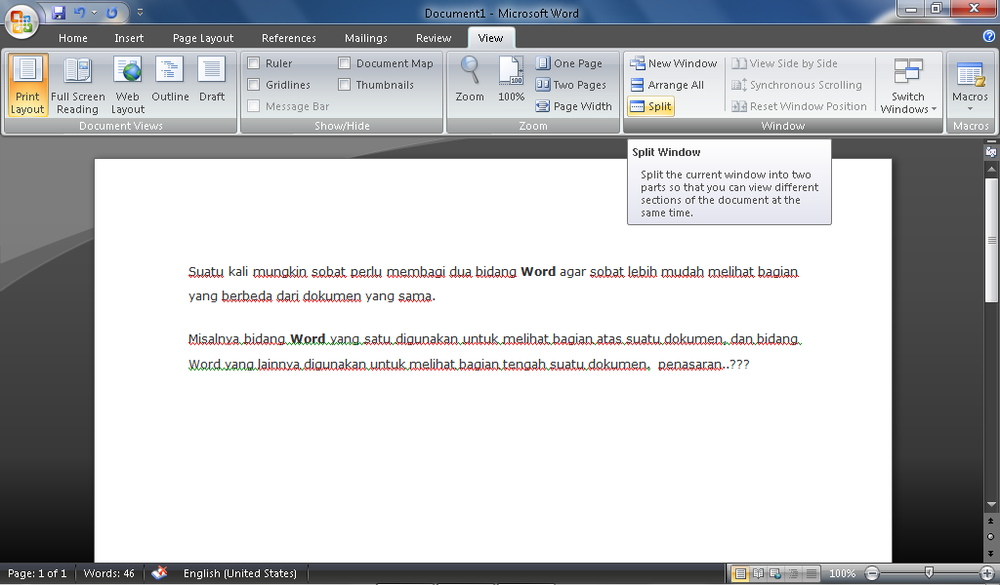
Task: Open word count from Words: 46
Action: 109,573
